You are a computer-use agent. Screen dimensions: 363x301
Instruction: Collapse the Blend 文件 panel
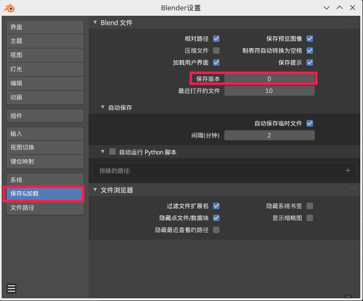[x=95, y=22]
